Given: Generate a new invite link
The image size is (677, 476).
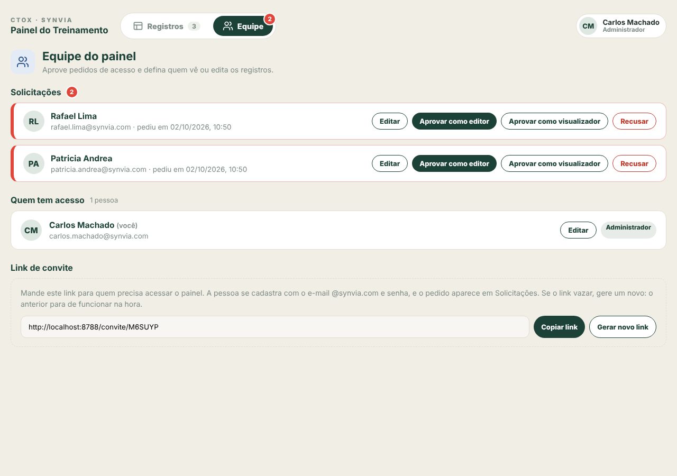Looking at the screenshot, I should 623,327.
